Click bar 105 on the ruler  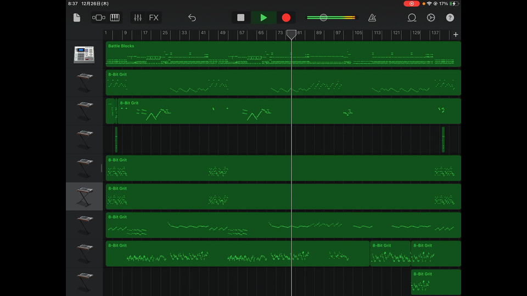point(358,32)
